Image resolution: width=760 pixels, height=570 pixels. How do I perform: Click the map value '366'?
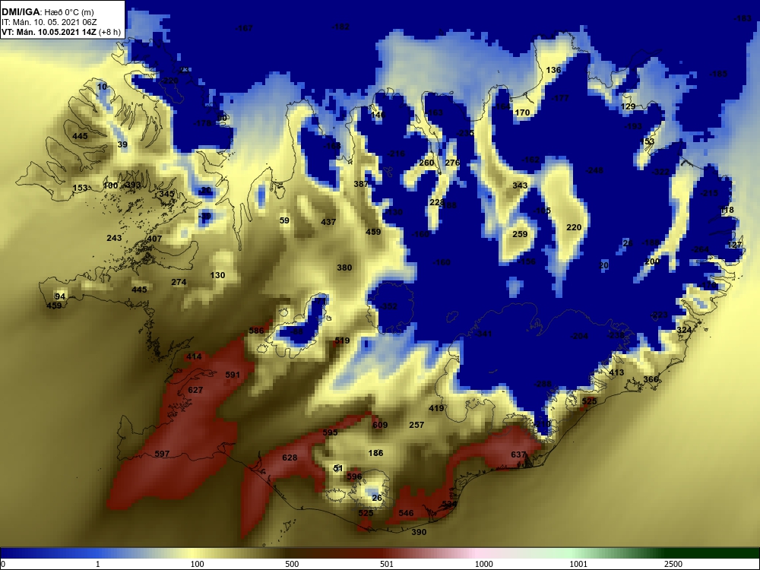(651, 379)
